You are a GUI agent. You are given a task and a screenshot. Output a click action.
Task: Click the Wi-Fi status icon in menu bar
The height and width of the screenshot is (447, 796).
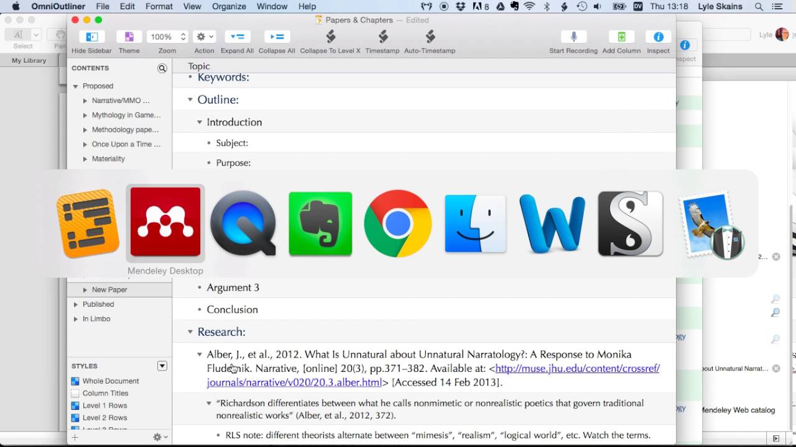click(x=529, y=6)
